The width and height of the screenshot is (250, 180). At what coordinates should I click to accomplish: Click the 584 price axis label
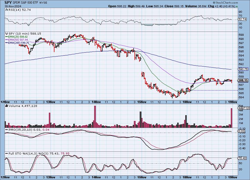(x=241, y=97)
